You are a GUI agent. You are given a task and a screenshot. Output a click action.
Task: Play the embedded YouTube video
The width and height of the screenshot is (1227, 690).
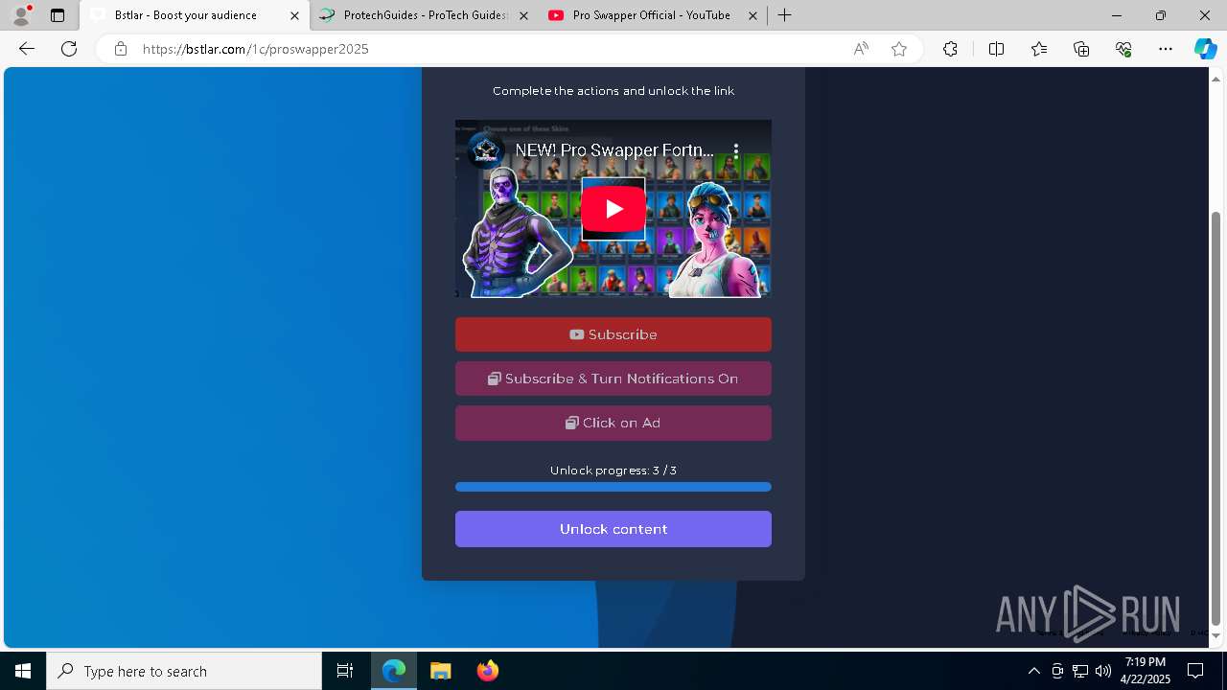(613, 209)
